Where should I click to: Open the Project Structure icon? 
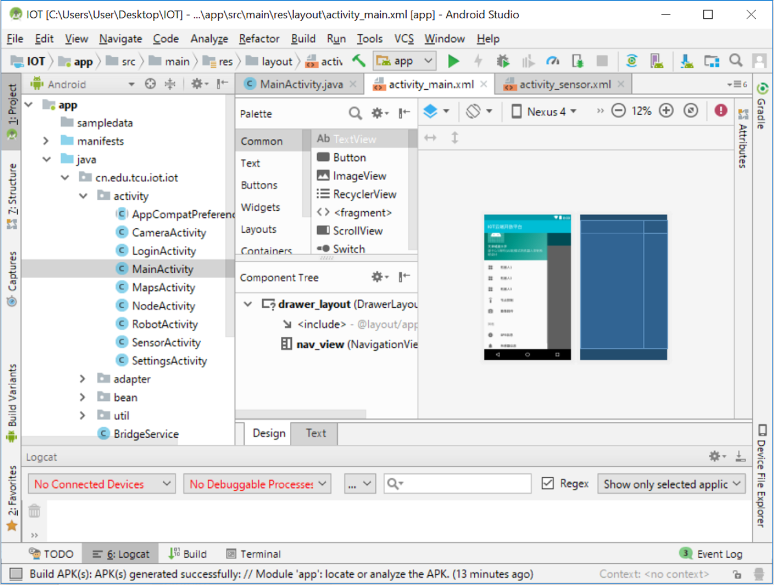point(711,61)
